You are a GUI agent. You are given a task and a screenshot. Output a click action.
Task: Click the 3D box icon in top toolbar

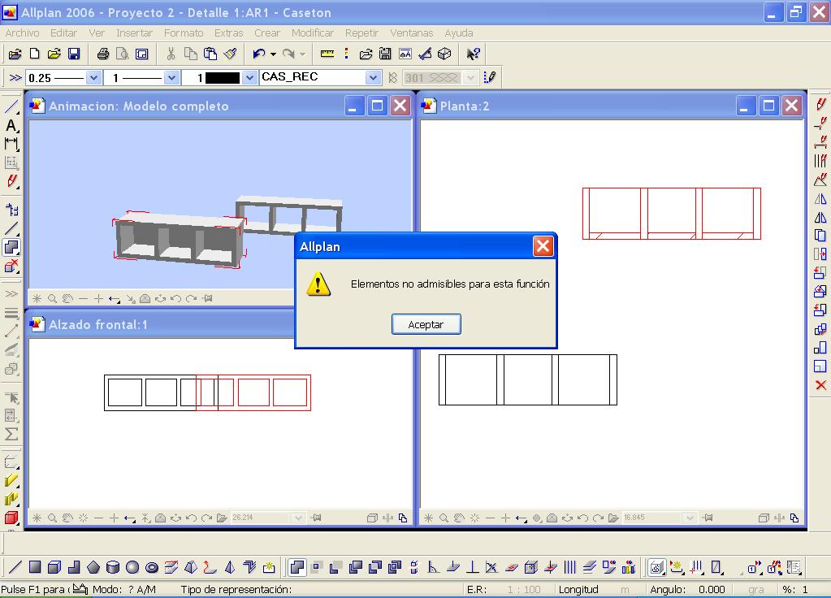(444, 54)
